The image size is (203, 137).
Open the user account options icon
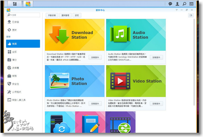[x=177, y=4]
